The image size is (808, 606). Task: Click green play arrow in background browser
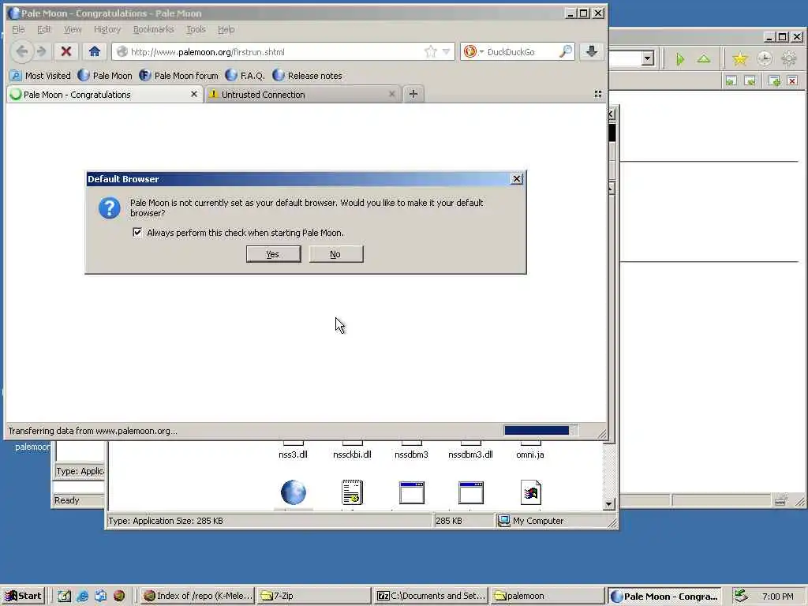click(x=680, y=58)
